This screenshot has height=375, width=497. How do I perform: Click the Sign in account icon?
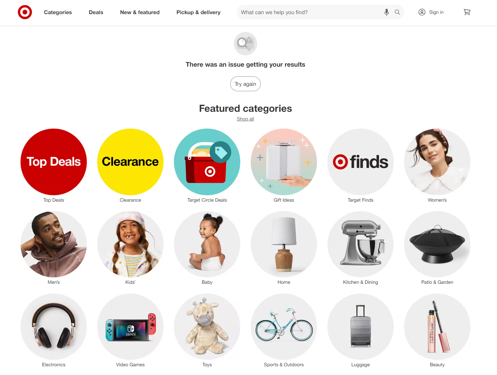pyautogui.click(x=422, y=12)
